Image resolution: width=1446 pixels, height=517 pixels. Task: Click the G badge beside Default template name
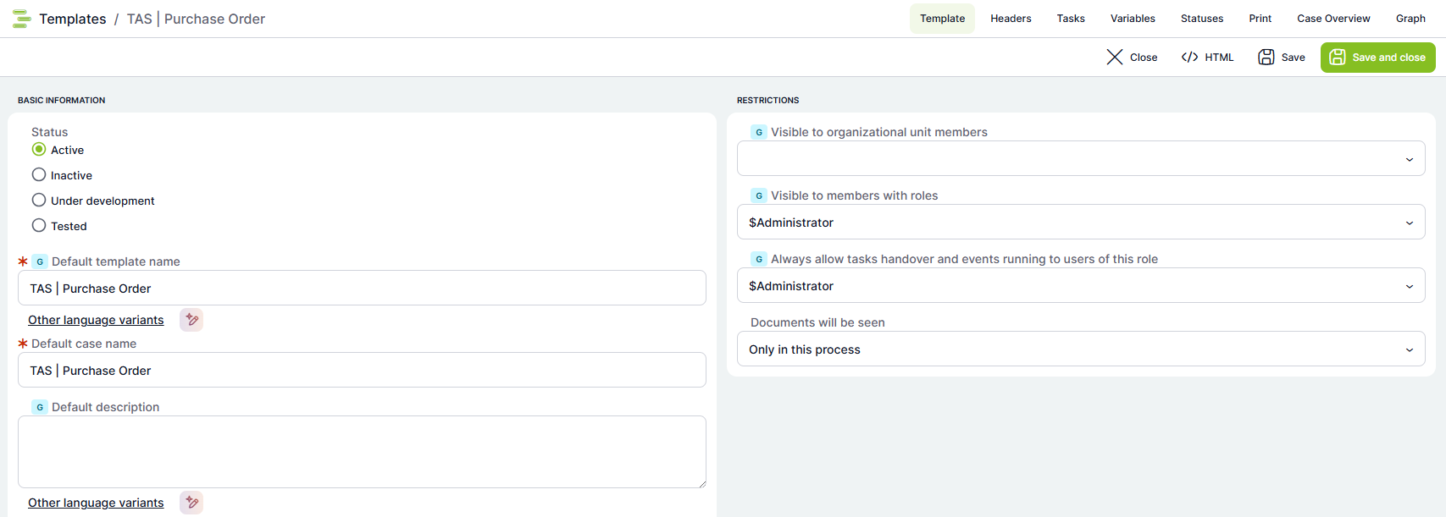(x=40, y=261)
